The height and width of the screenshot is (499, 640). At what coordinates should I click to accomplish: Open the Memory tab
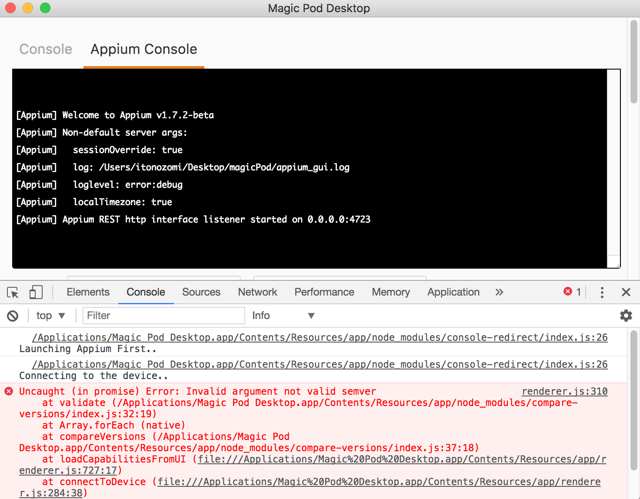(391, 292)
